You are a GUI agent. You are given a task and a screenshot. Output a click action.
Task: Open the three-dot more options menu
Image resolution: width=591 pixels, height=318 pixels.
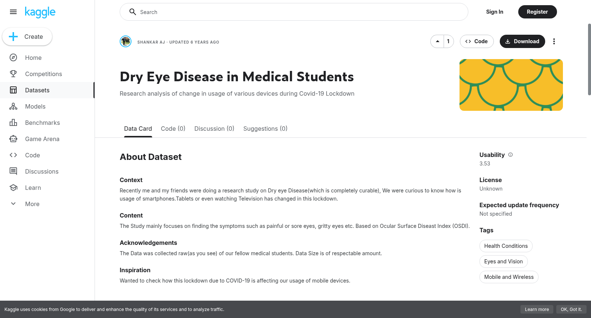point(554,41)
